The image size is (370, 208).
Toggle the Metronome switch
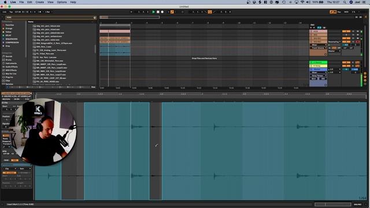point(39,12)
